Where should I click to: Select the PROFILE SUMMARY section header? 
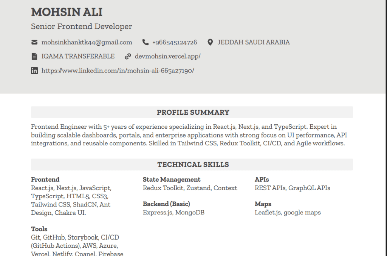193,112
